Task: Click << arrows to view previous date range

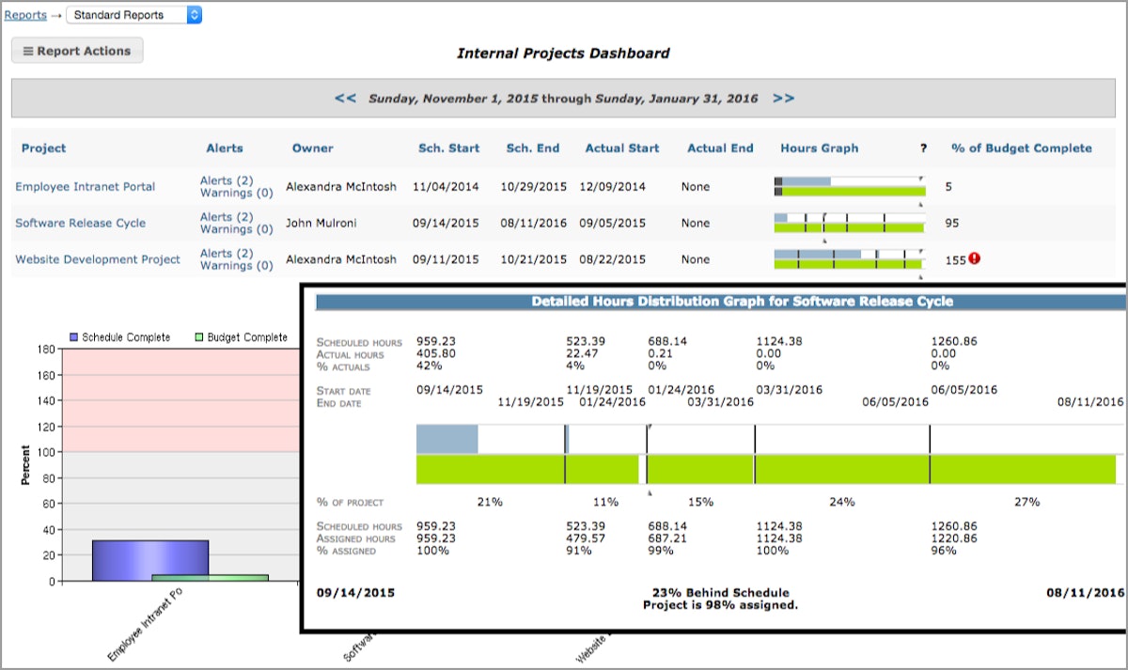Action: [x=344, y=97]
